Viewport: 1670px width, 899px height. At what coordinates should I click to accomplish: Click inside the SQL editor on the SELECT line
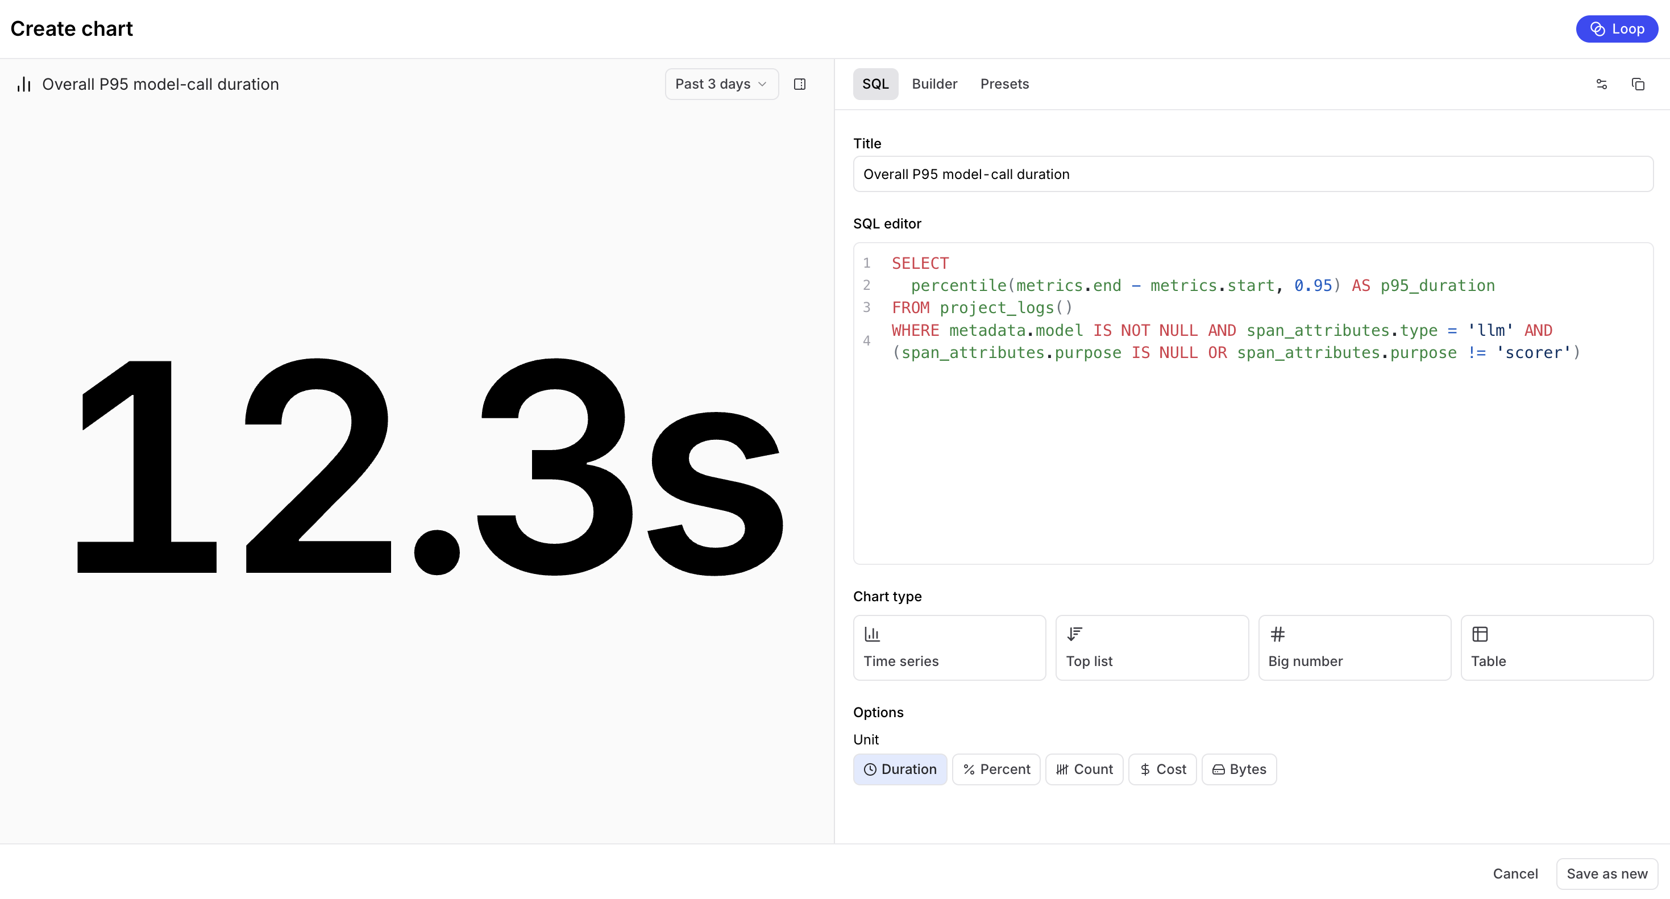tap(920, 263)
